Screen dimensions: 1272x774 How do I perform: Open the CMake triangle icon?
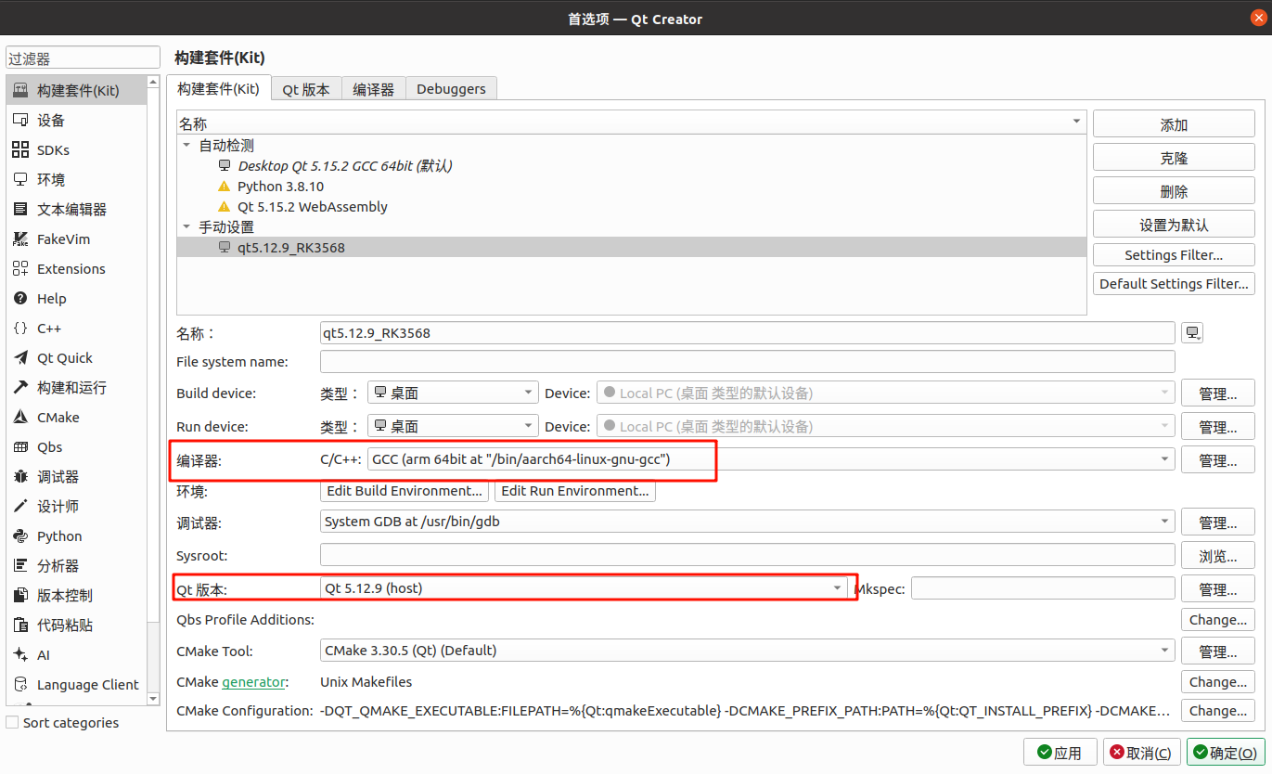coord(19,417)
